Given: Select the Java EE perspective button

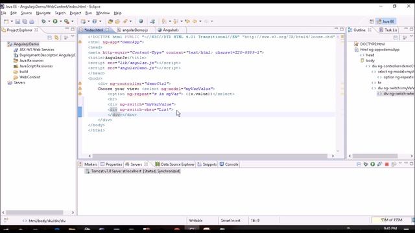Looking at the screenshot, I should click(386, 21).
